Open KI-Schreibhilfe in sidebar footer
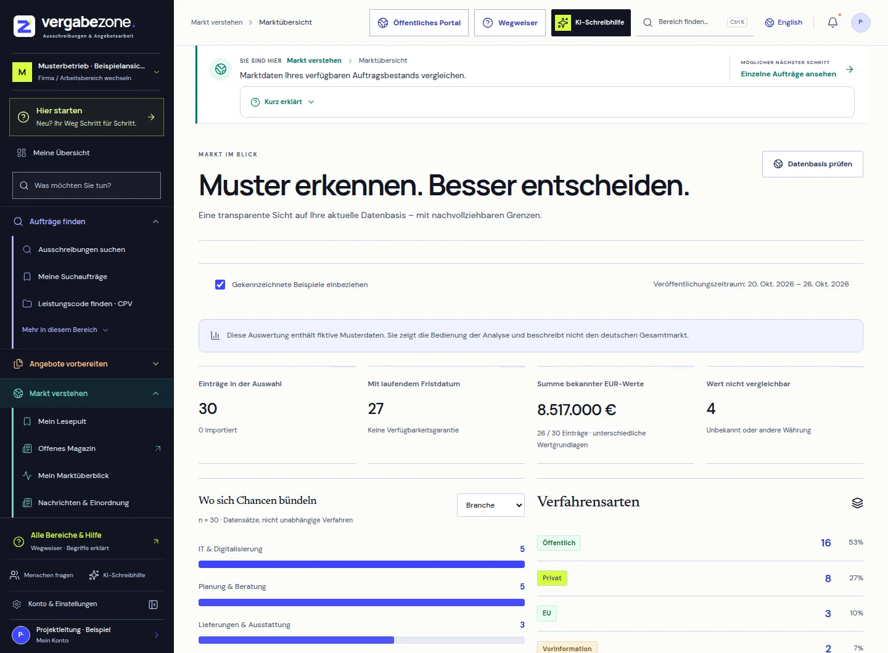The width and height of the screenshot is (888, 653). 117,575
